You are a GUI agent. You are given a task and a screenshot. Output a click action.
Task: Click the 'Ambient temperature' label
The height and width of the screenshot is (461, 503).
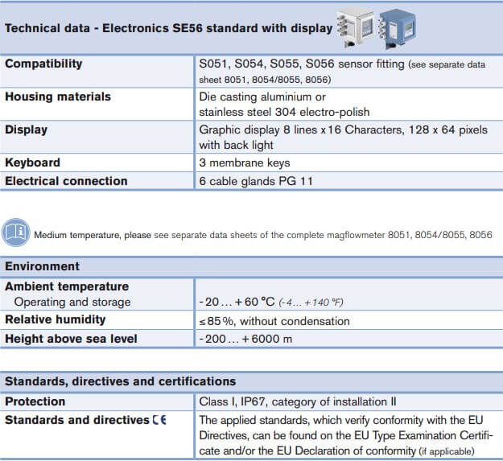[67, 286]
